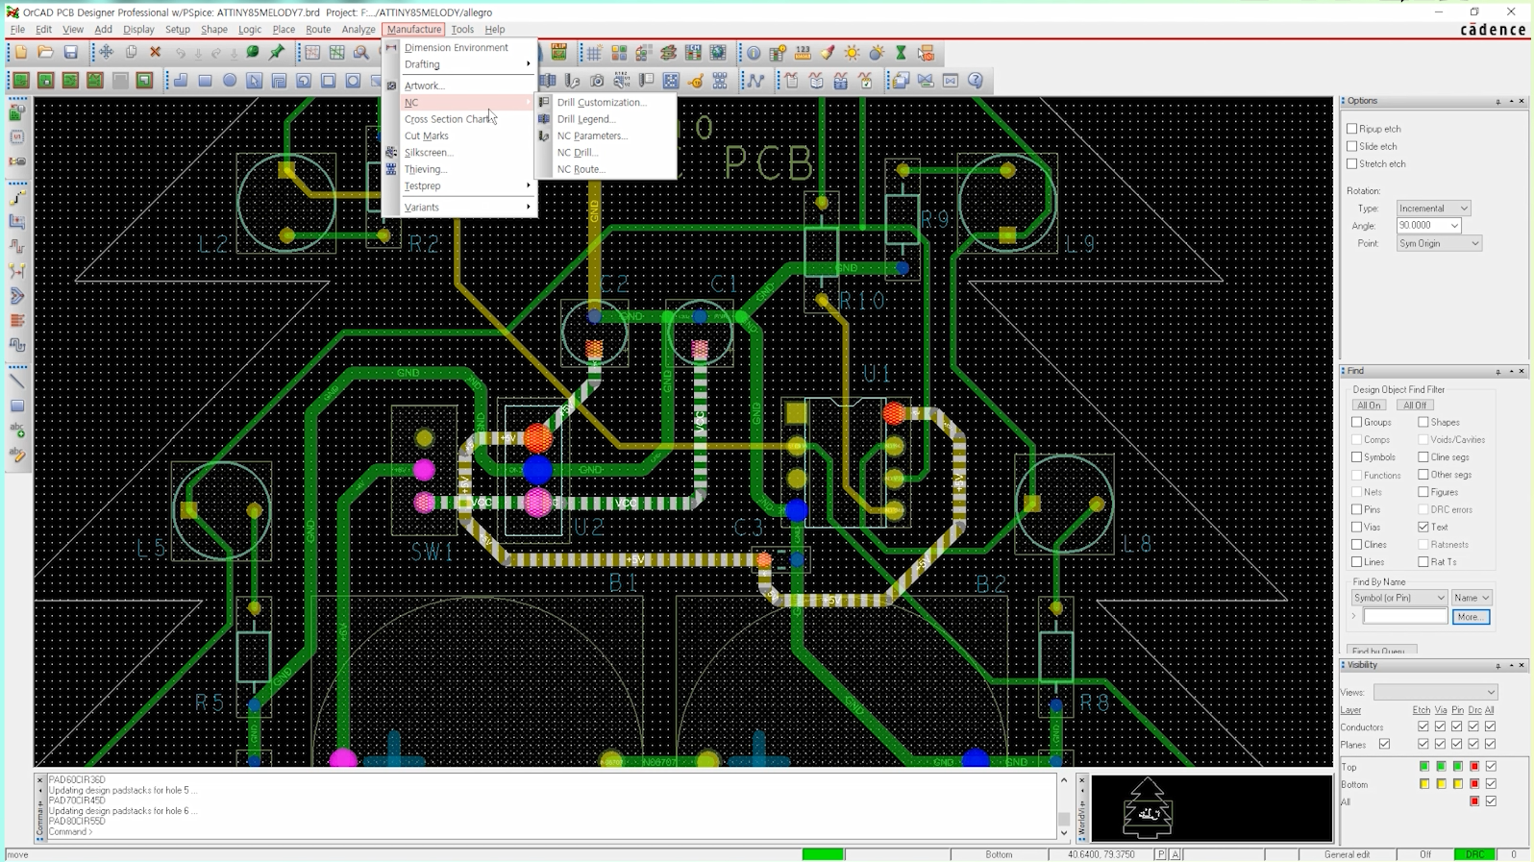Choose Drill Customization from NC submenu
This screenshot has width=1534, height=862.
click(x=602, y=102)
